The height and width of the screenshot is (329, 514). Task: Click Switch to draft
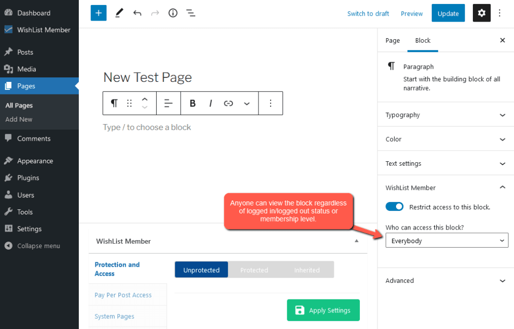(x=368, y=14)
